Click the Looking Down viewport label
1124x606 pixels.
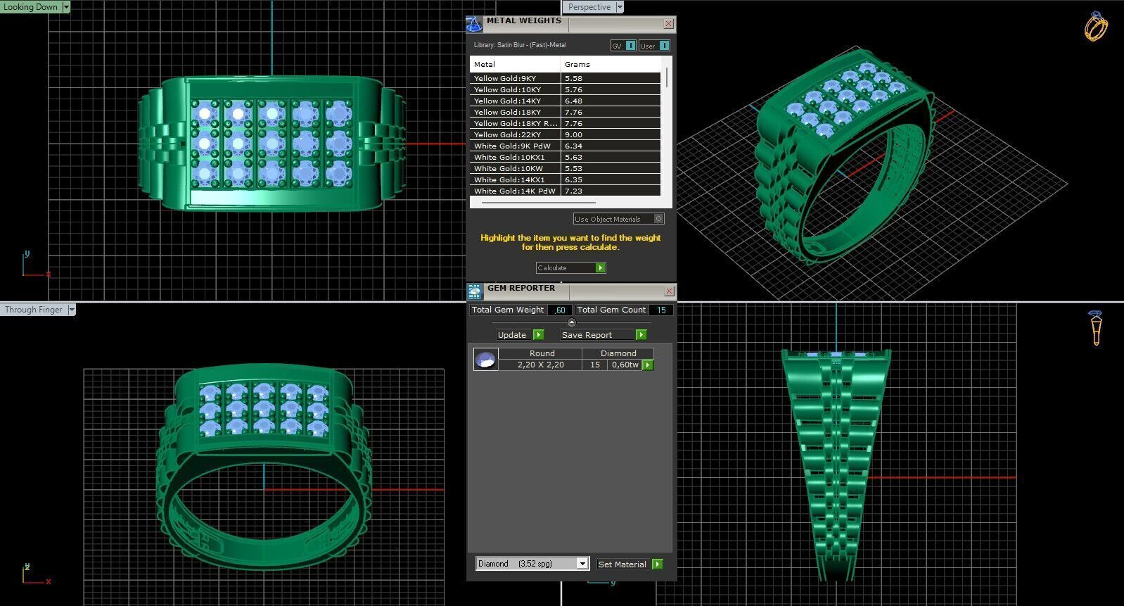[31, 7]
